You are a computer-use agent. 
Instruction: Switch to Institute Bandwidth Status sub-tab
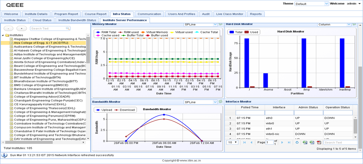point(77,20)
